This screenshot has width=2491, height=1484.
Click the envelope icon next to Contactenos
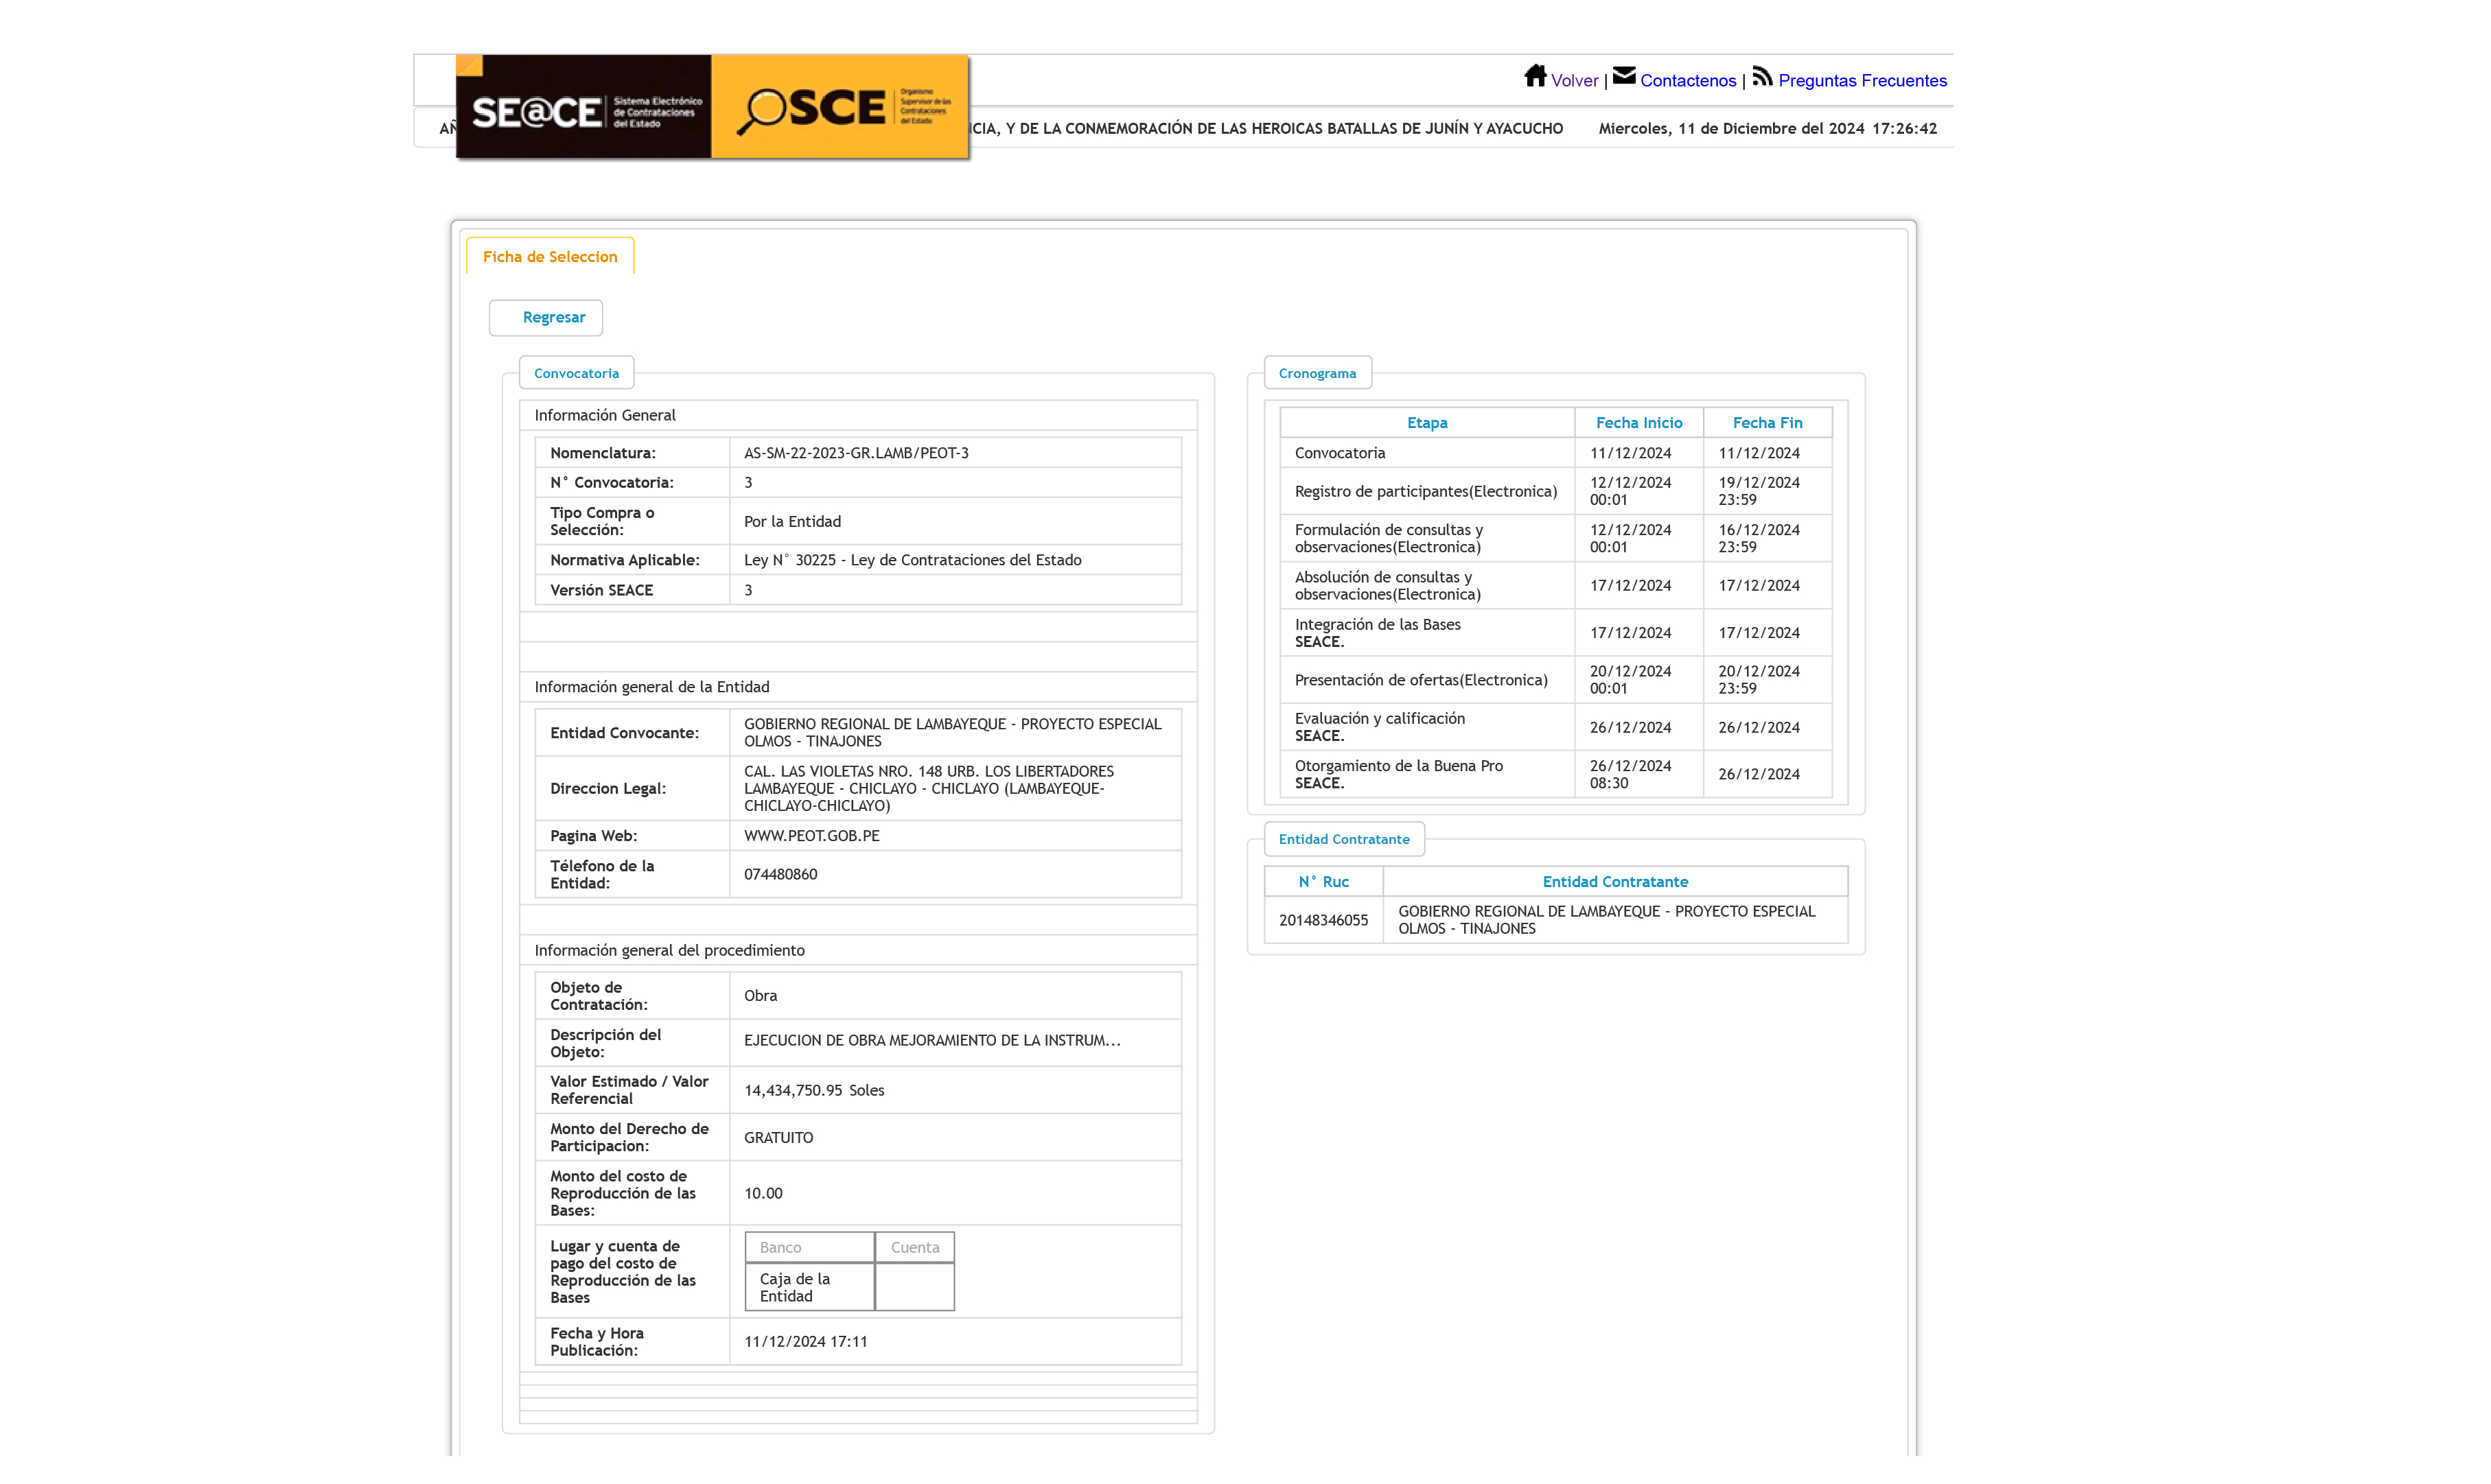click(1623, 76)
